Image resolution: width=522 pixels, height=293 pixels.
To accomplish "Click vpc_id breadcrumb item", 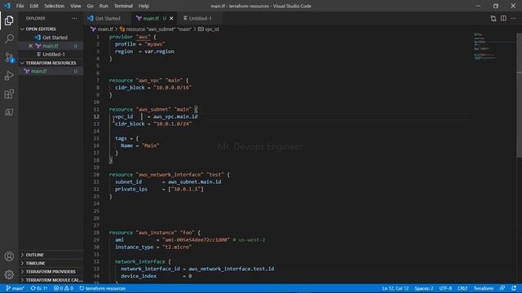I will tap(209, 29).
